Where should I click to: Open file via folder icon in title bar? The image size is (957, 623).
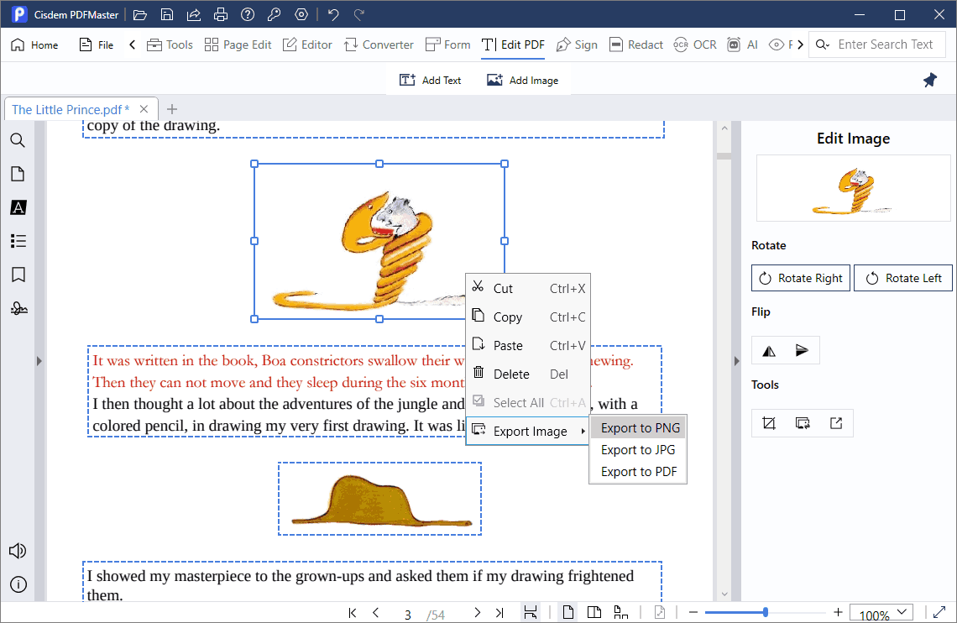(139, 14)
